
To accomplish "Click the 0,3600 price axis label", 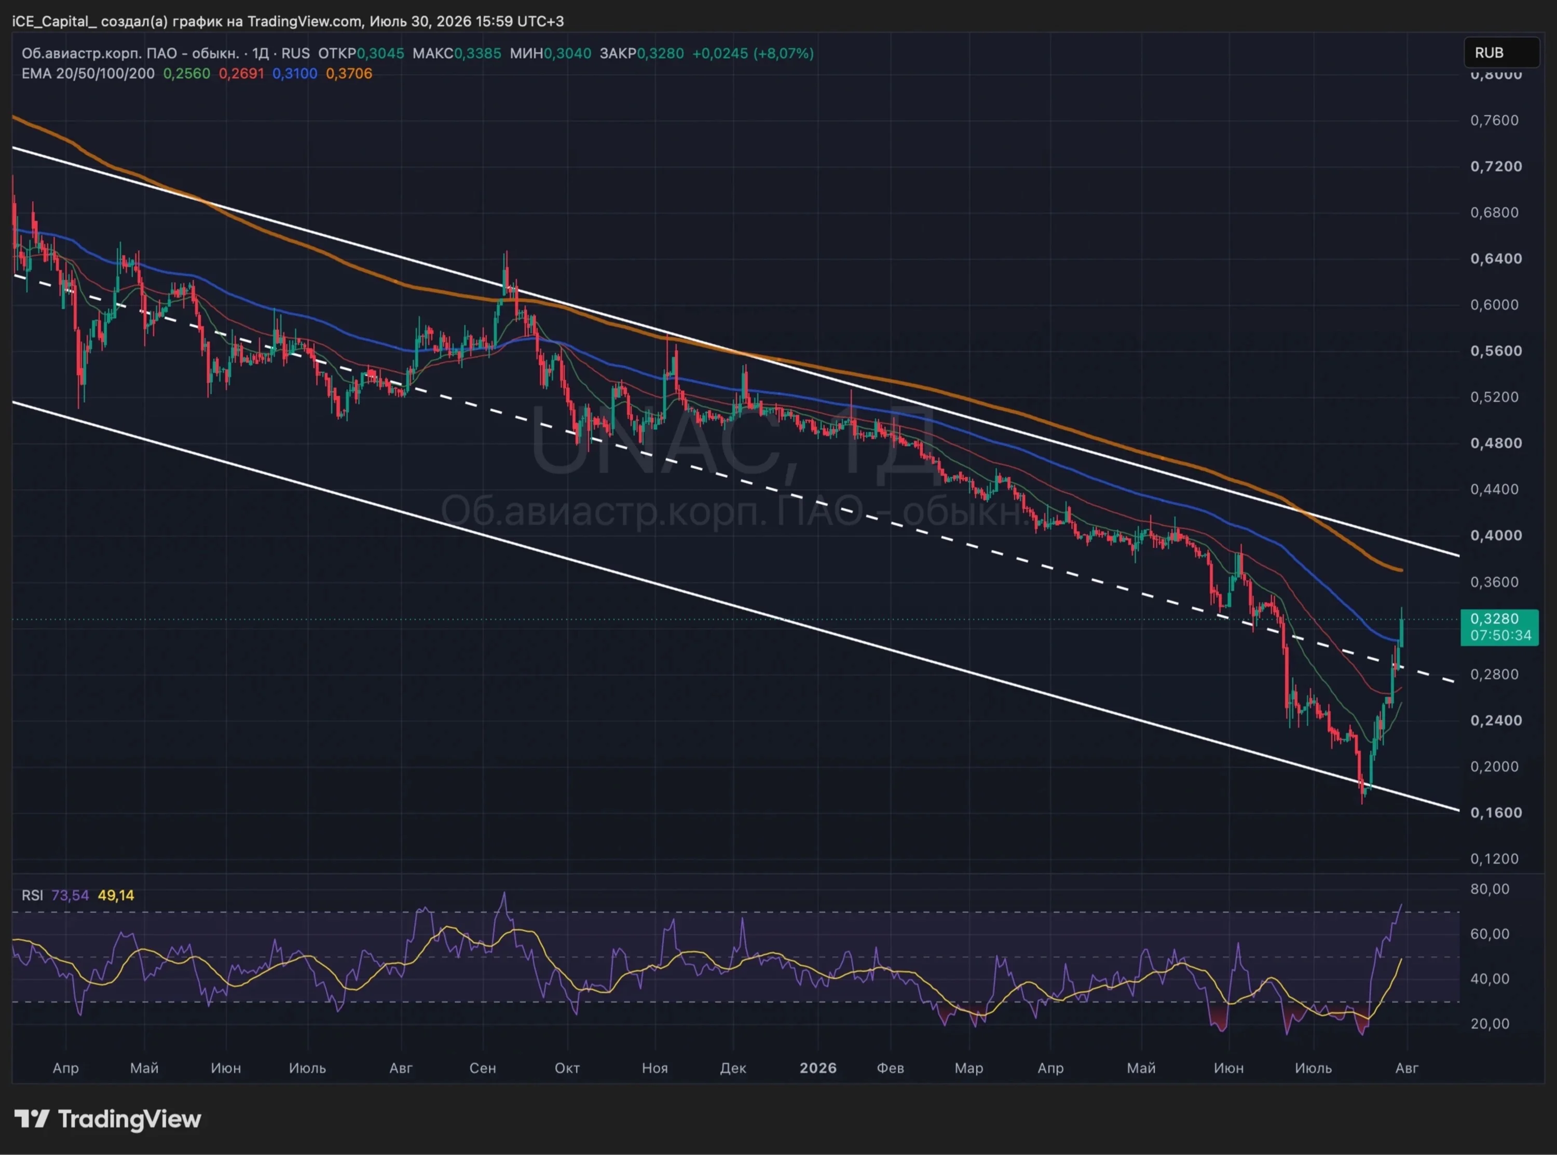I will (x=1495, y=582).
